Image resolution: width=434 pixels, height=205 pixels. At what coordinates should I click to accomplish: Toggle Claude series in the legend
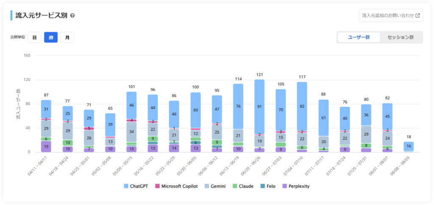tap(243, 186)
